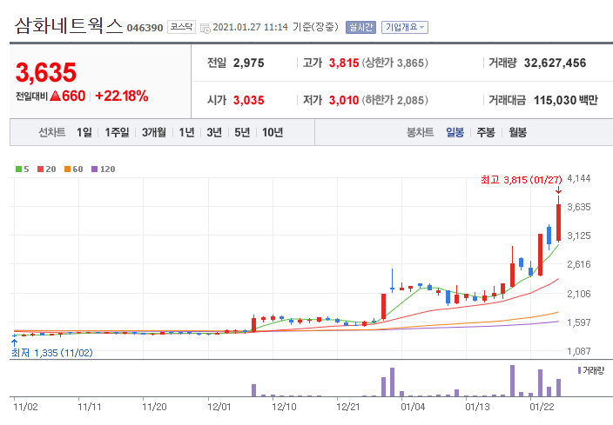The width and height of the screenshot is (613, 425).
Task: Click the 1,087 y-axis price label
Action: [x=579, y=351]
